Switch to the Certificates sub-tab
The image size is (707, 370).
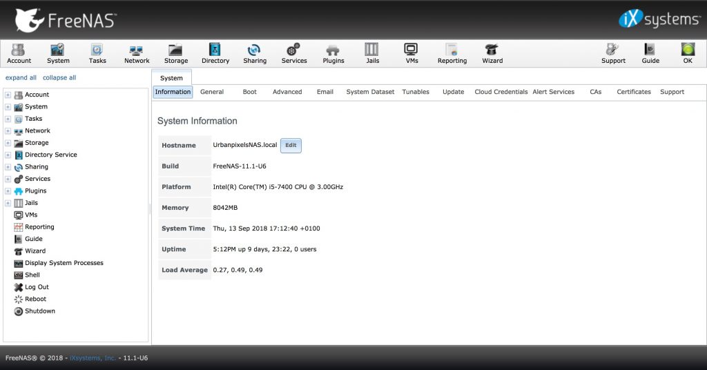[x=634, y=92]
